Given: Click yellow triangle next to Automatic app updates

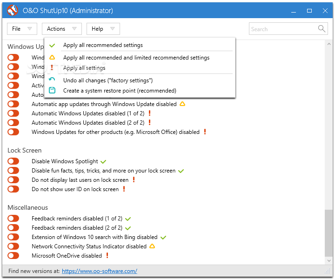Looking at the screenshot, I should pos(182,104).
